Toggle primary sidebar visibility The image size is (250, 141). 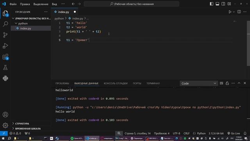[212, 4]
